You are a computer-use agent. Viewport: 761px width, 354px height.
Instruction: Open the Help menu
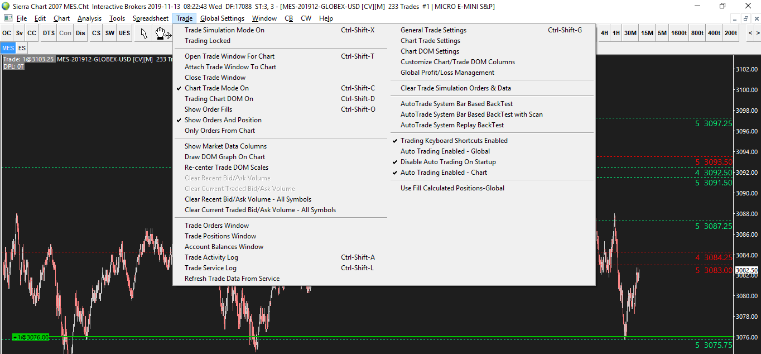pos(326,18)
